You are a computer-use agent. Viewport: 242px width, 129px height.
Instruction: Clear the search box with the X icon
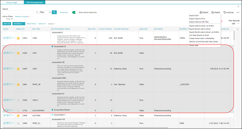tap(37, 12)
